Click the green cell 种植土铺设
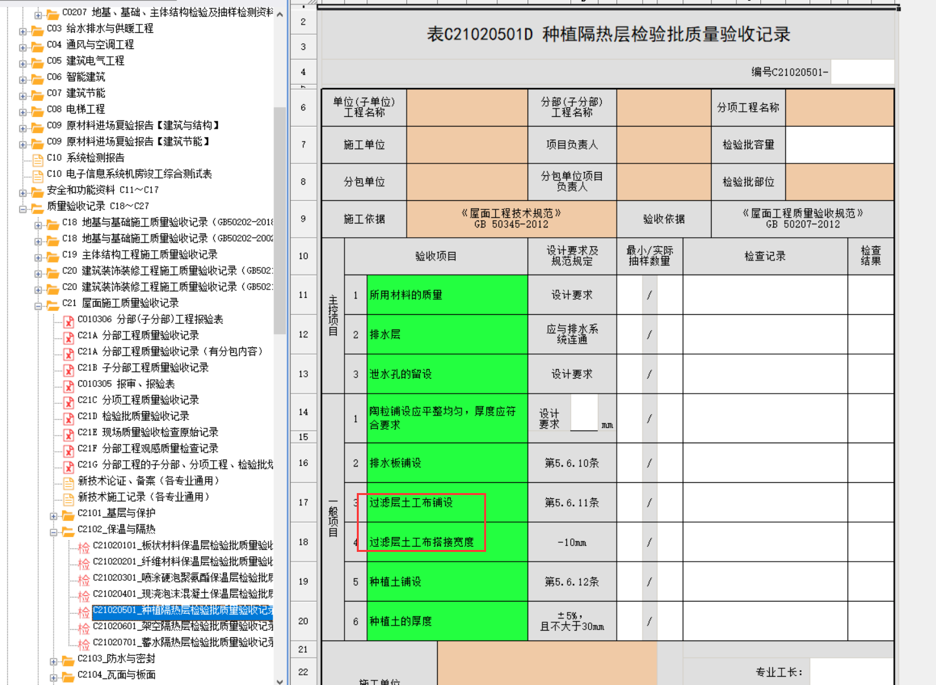The width and height of the screenshot is (936, 685). click(447, 582)
